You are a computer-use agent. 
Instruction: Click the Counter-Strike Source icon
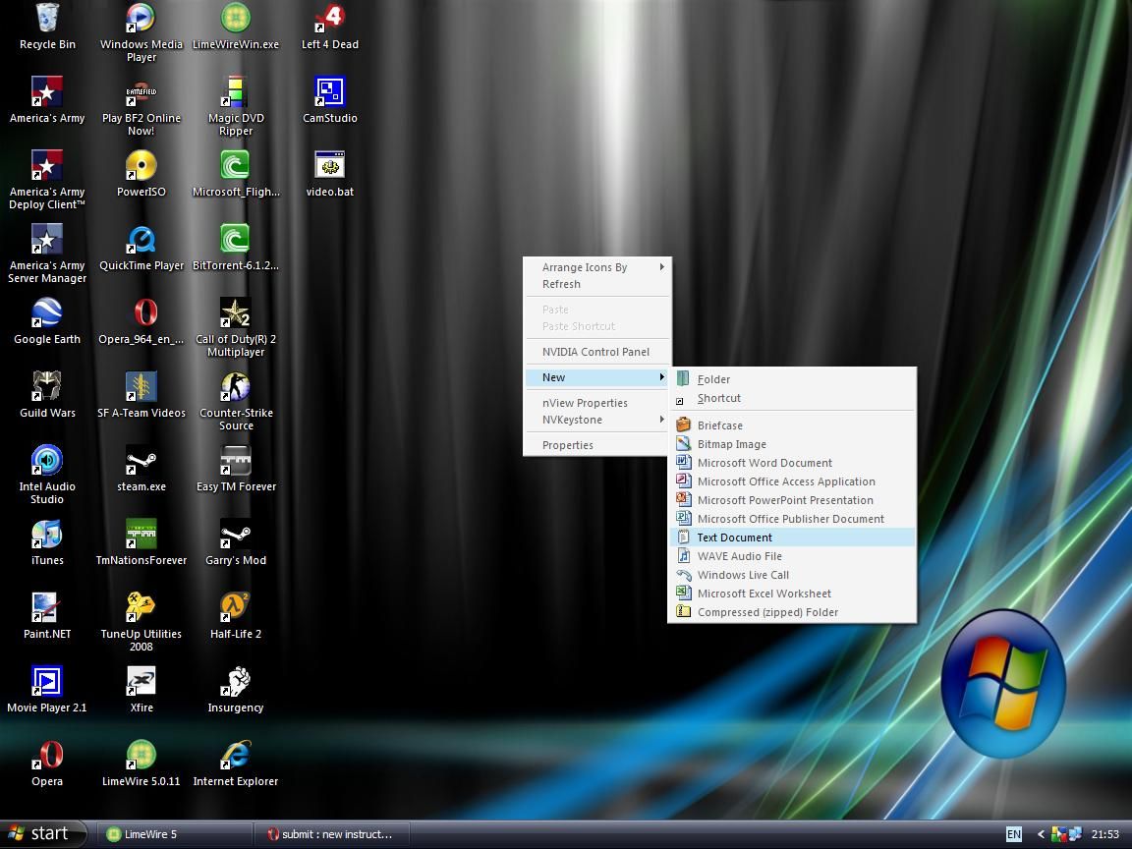236,387
